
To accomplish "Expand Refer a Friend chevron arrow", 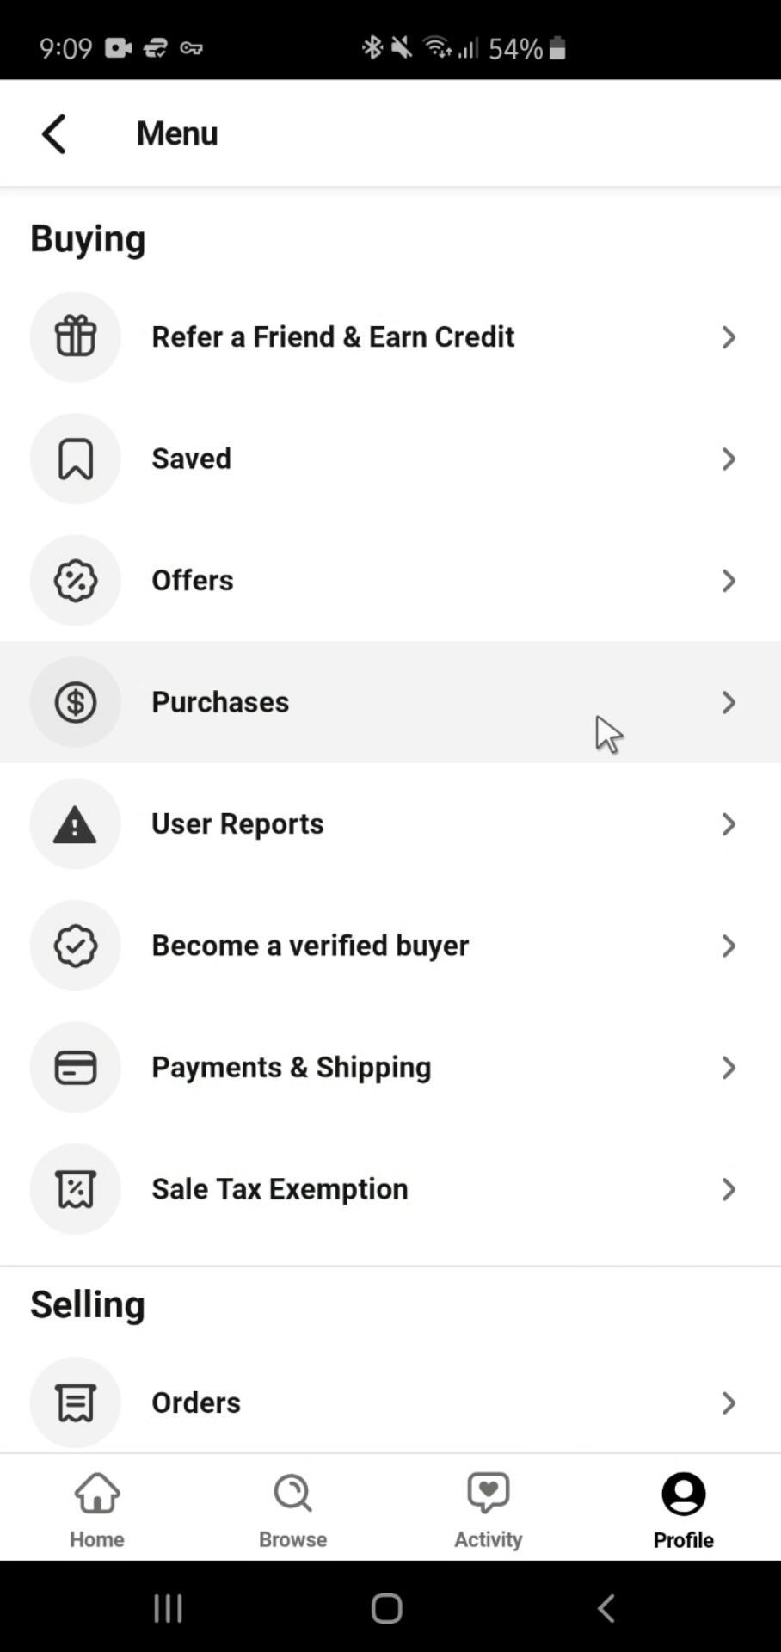I will pyautogui.click(x=729, y=337).
